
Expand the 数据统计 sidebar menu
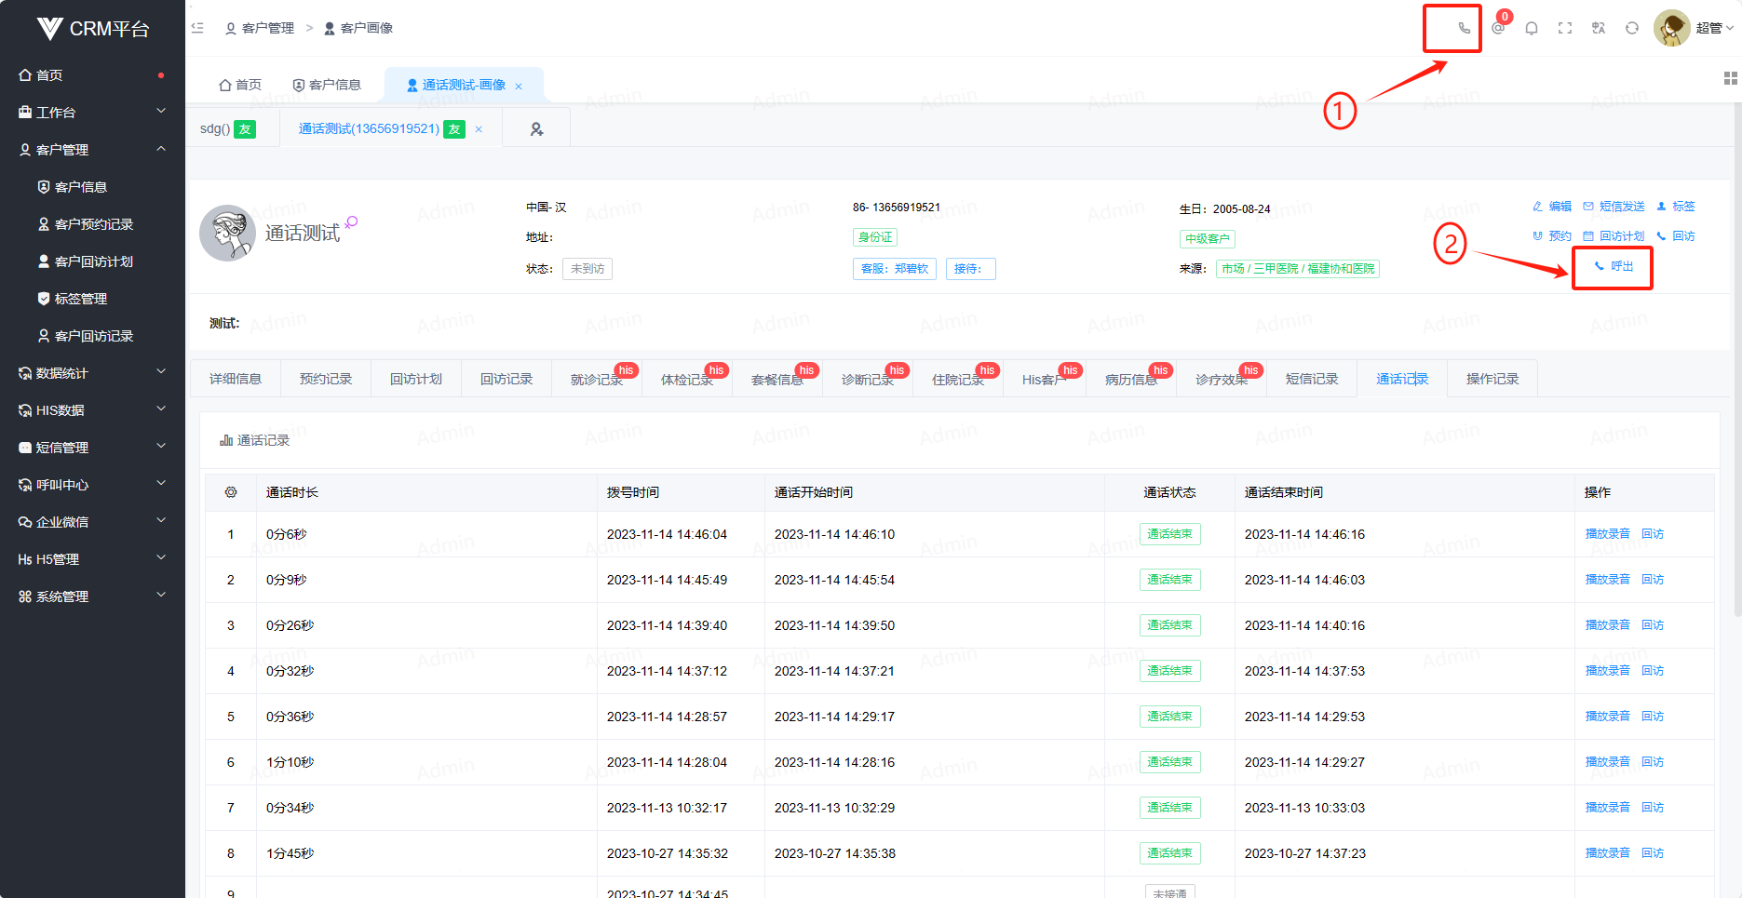point(92,372)
